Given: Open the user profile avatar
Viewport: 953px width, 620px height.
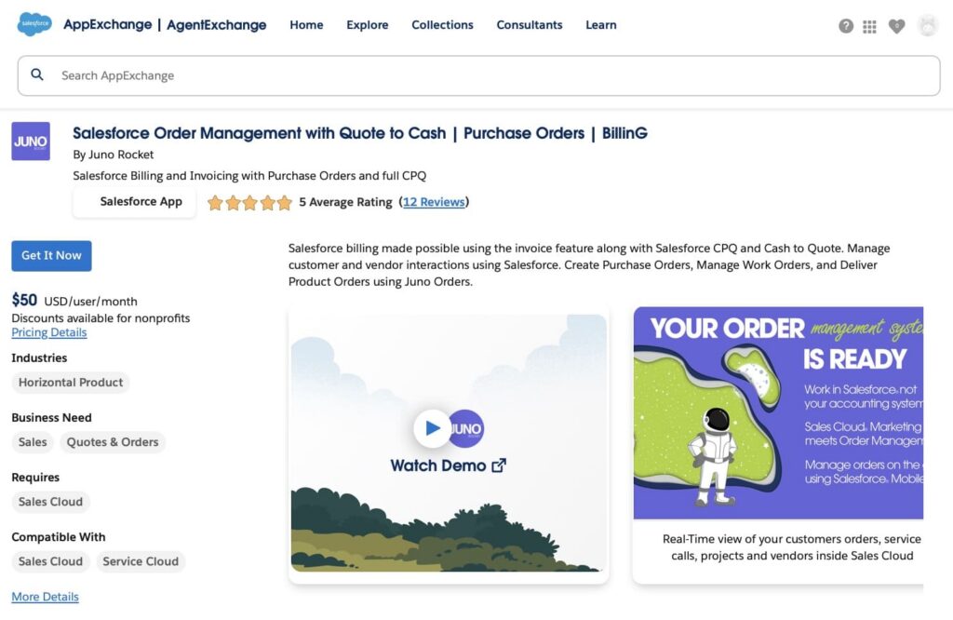Looking at the screenshot, I should pos(928,26).
